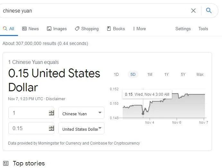Open the Chinese Yuan currency dropdown
222x168 pixels.
[81, 113]
